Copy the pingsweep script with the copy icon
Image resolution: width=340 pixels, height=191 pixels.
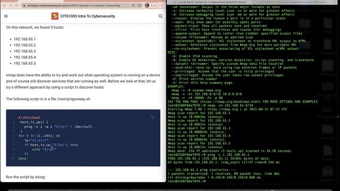pos(152,117)
